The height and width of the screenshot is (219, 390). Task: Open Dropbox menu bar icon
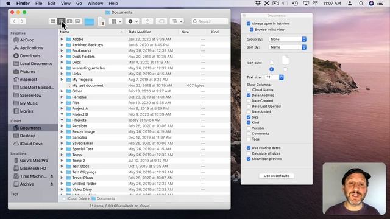258,4
